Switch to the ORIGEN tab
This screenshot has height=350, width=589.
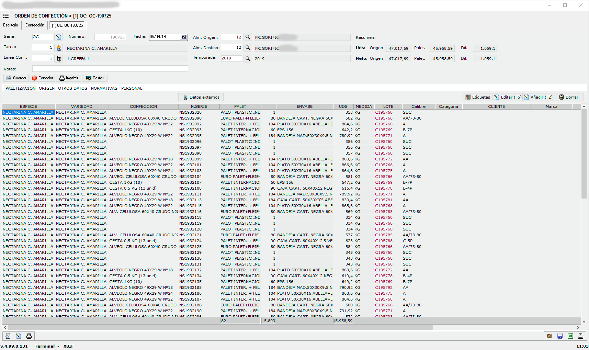(47, 88)
